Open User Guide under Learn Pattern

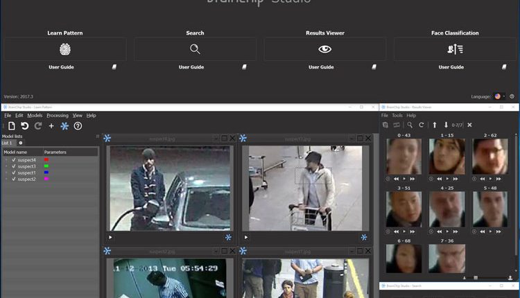(61, 67)
